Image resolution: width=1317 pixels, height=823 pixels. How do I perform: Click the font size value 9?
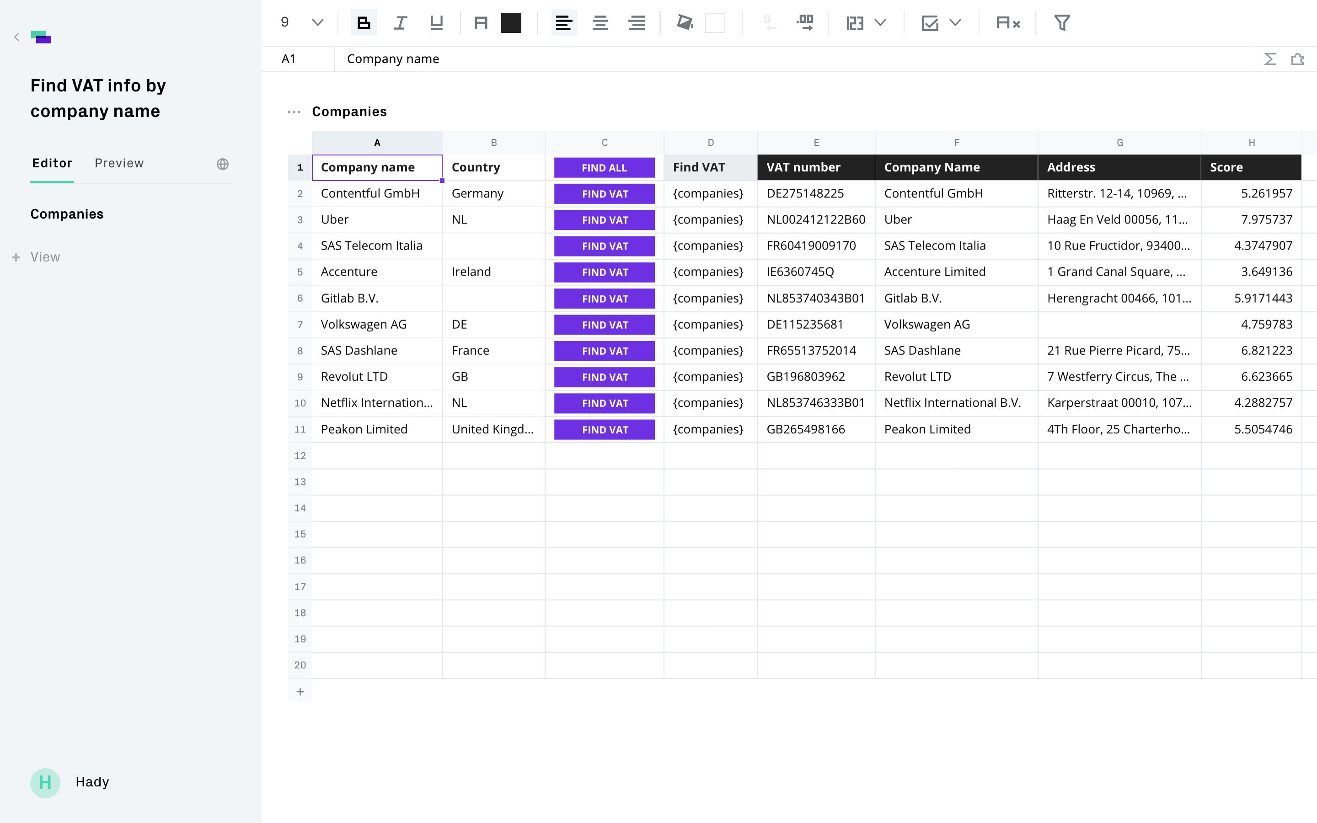coord(284,22)
